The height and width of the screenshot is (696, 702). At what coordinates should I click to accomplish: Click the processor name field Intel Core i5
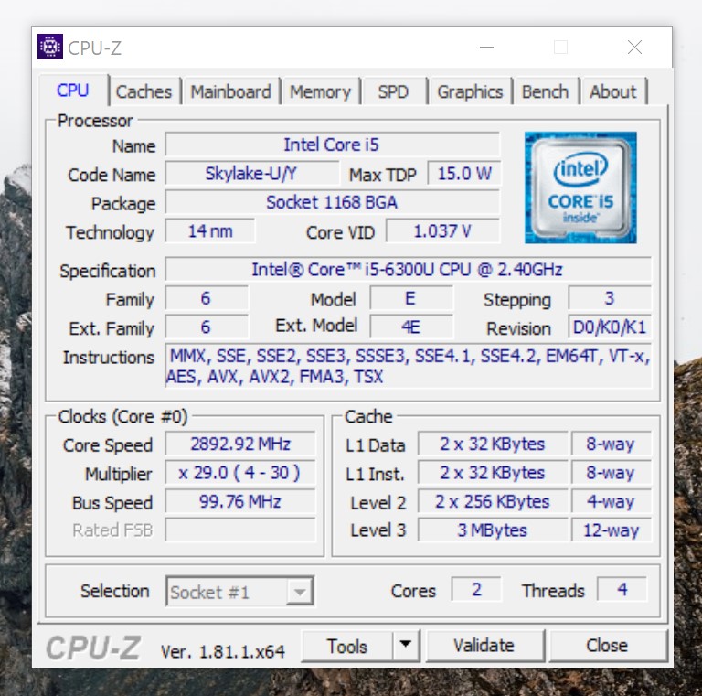(x=332, y=145)
